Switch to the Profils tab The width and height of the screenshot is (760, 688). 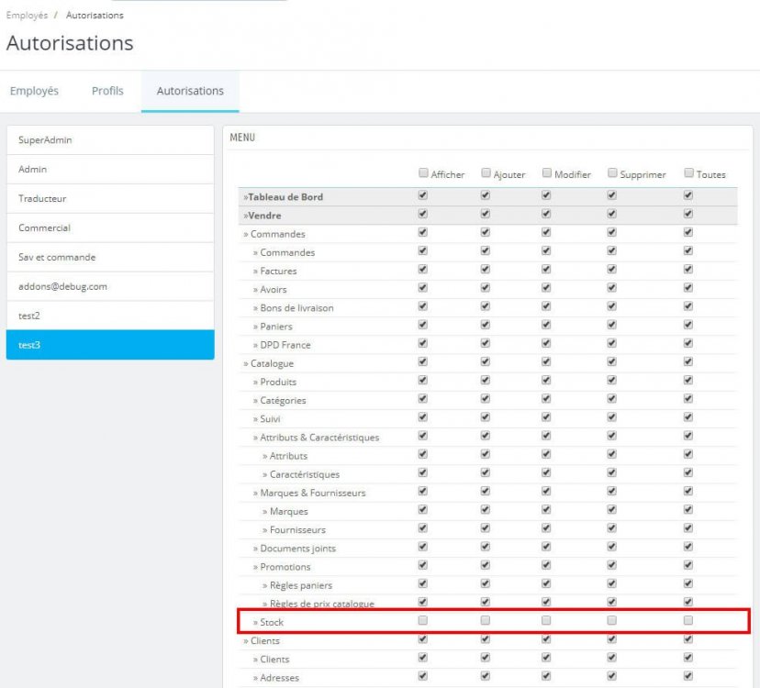[x=107, y=91]
